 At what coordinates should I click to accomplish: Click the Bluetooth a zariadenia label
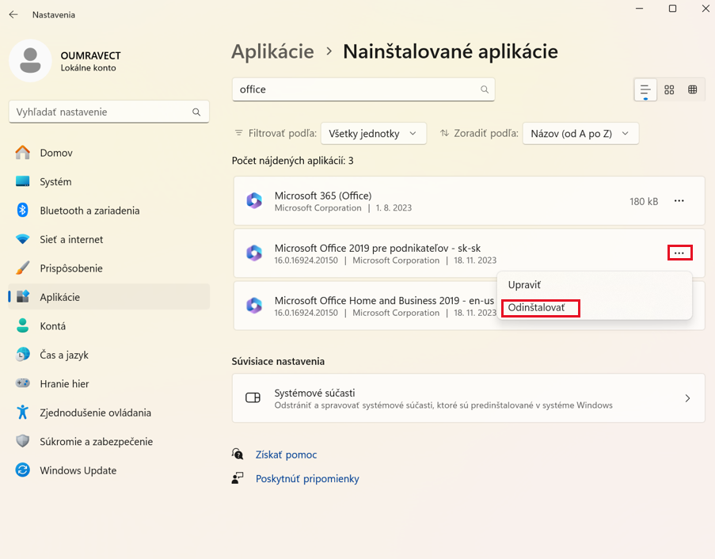tap(89, 211)
